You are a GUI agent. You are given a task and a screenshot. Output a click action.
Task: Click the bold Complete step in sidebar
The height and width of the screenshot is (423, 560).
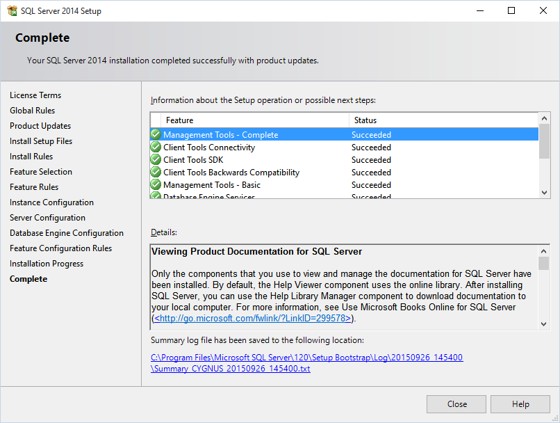pos(28,279)
